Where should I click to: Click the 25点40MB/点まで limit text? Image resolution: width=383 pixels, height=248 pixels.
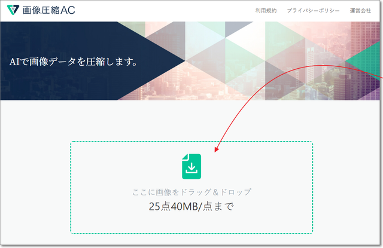point(191,207)
